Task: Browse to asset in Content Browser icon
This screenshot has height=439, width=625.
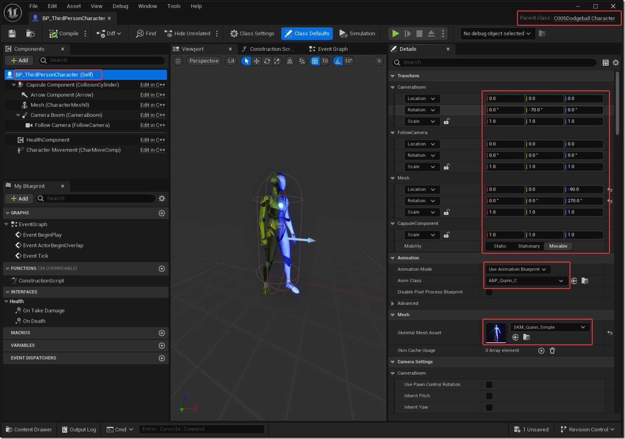Action: pos(30,34)
